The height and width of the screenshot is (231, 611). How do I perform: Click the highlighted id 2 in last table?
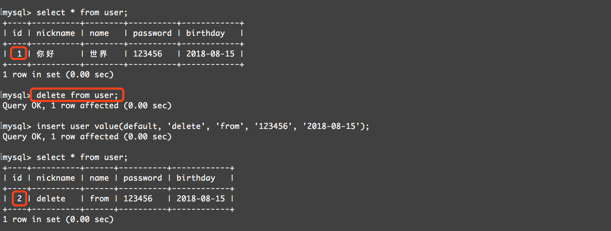[x=19, y=199]
